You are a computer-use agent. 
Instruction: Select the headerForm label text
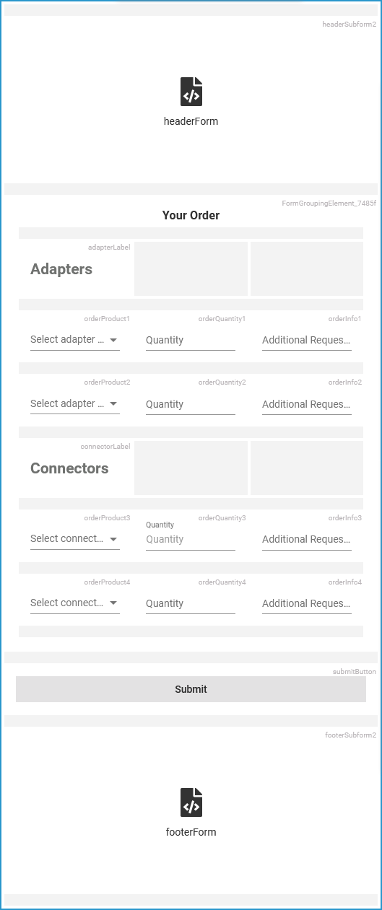point(191,121)
